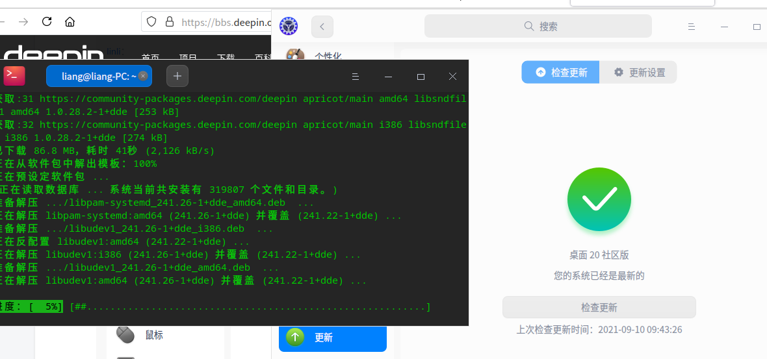Go to browser home page

70,21
